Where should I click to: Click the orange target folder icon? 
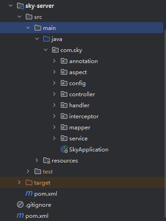pyautogui.click(x=29, y=182)
